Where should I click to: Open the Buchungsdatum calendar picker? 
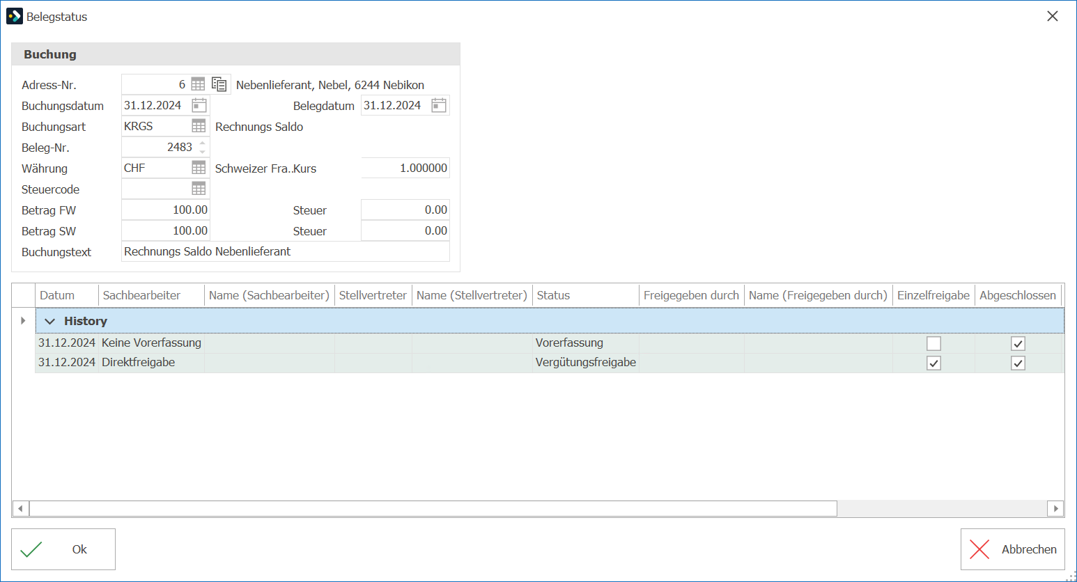pyautogui.click(x=199, y=105)
